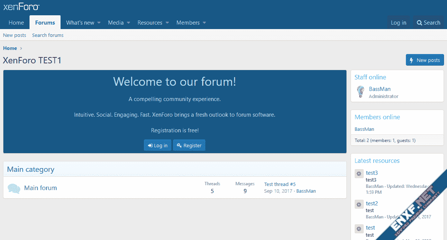Open Test thread #5 link
The width and height of the screenshot is (447, 240).
pyautogui.click(x=280, y=184)
